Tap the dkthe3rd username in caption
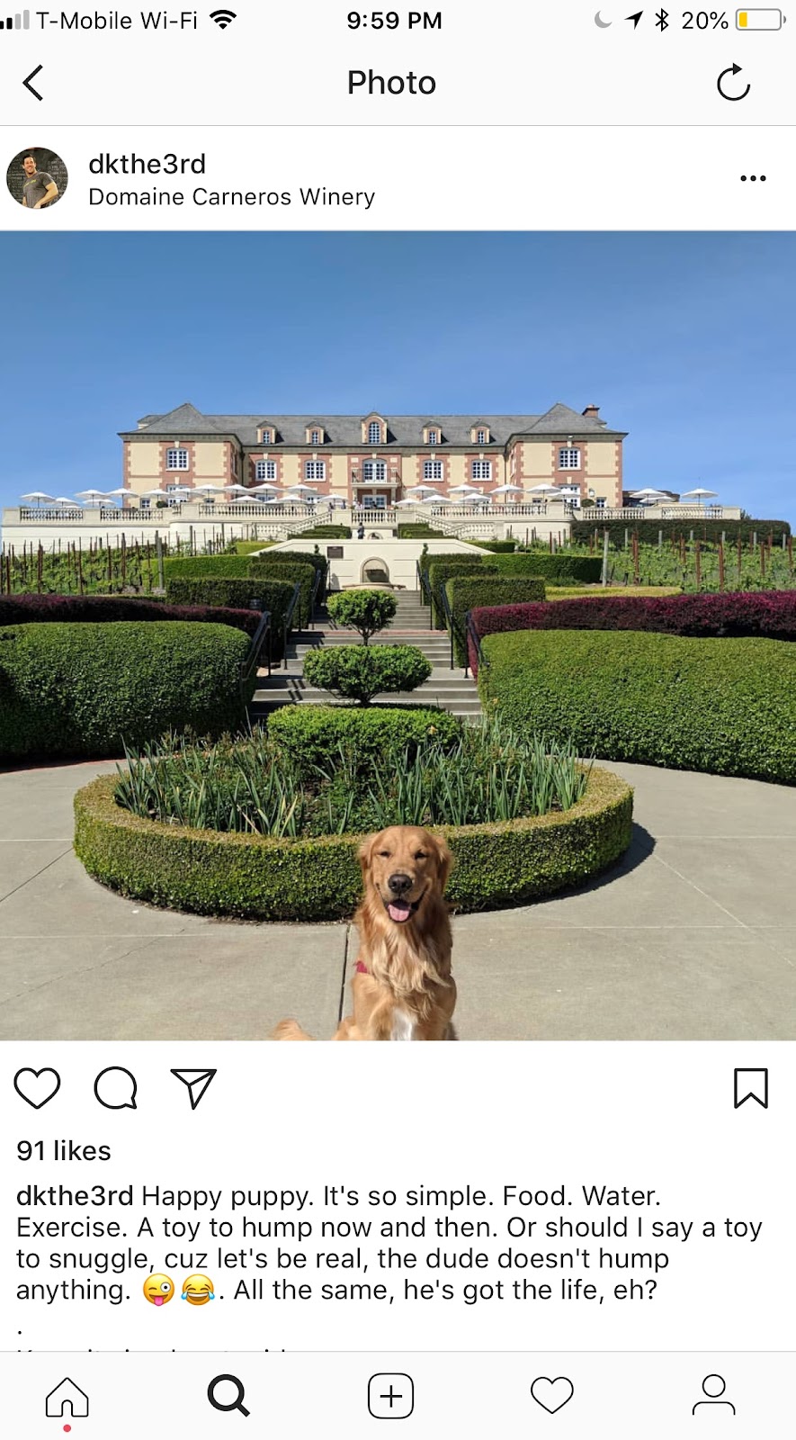 coord(75,1196)
